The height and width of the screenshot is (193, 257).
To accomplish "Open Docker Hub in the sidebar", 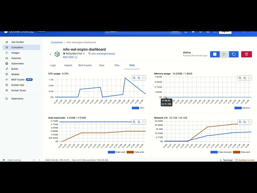I will click(21, 85).
